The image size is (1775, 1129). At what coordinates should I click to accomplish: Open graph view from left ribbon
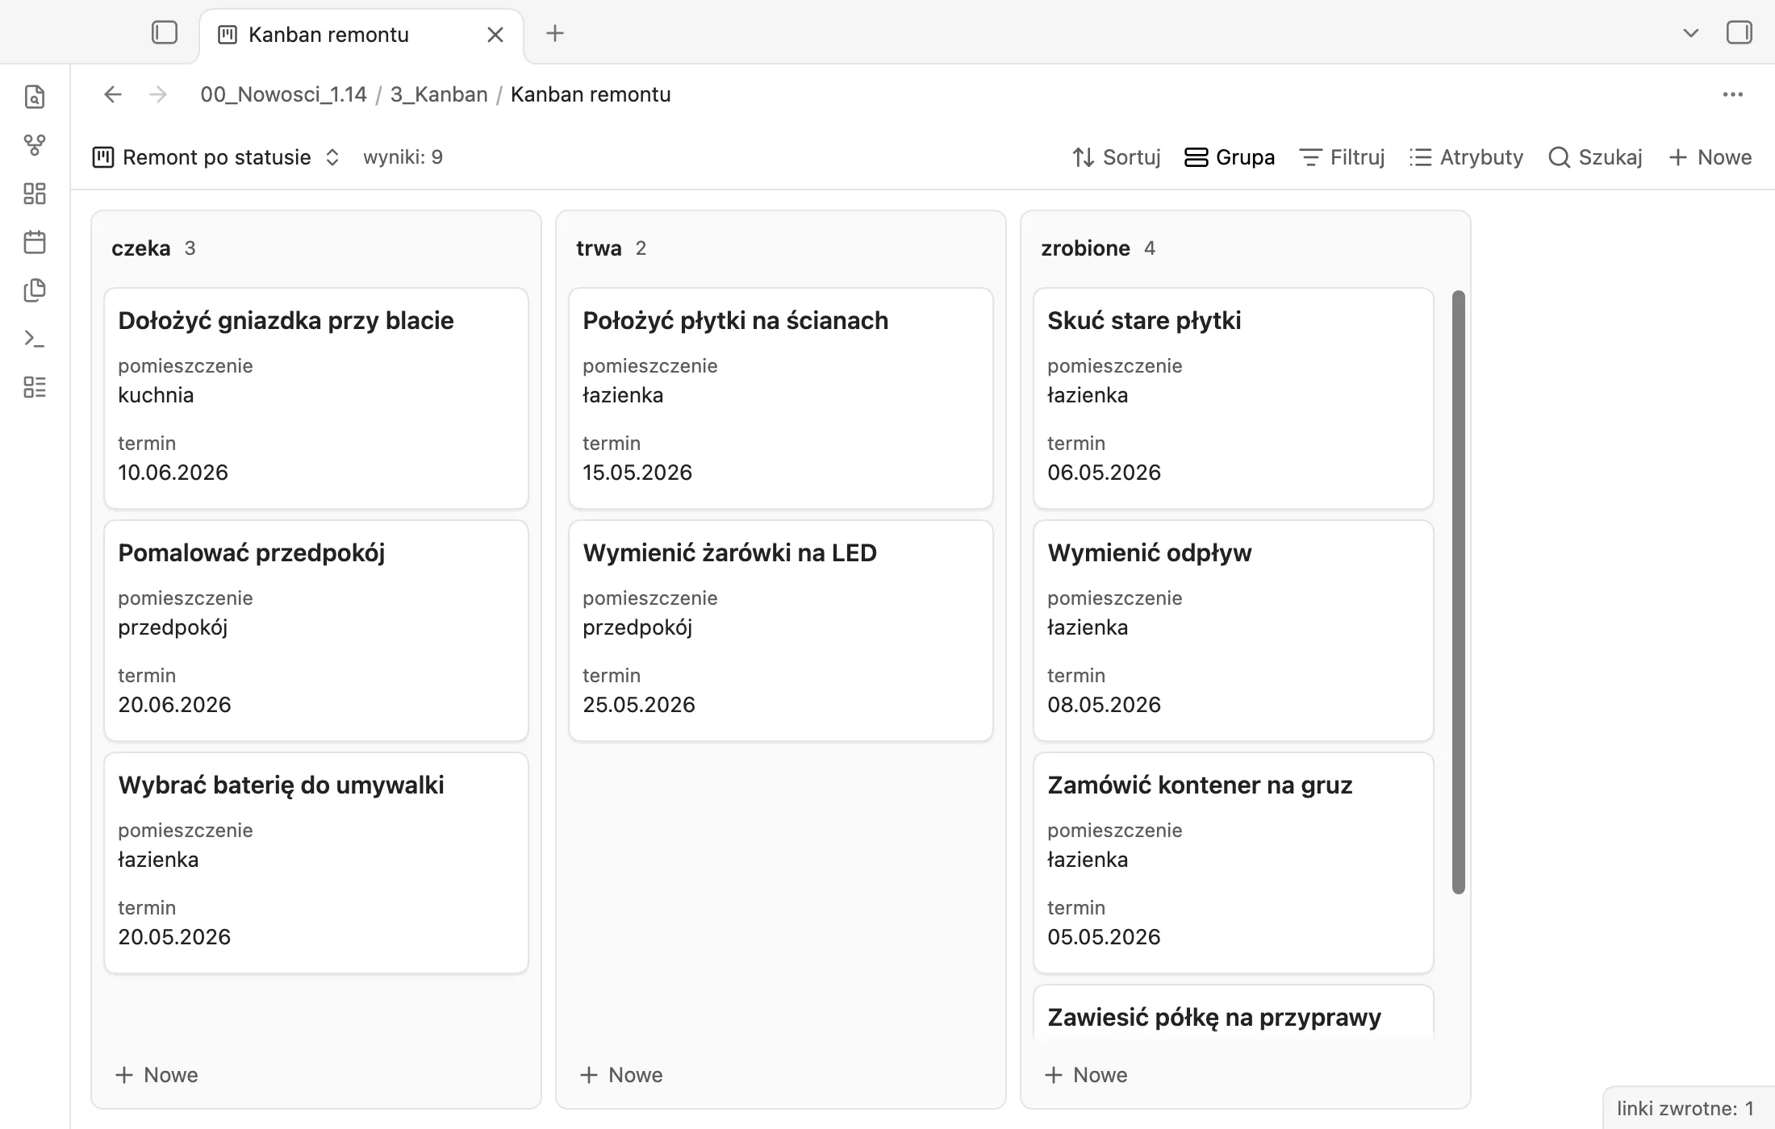pyautogui.click(x=35, y=145)
